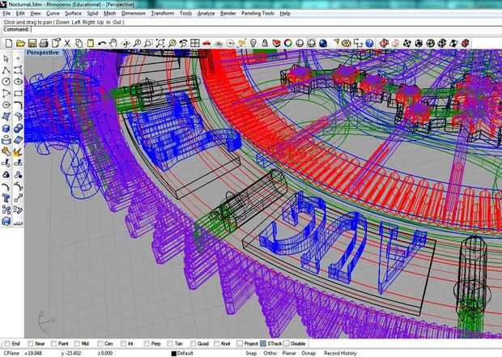Image resolution: width=502 pixels, height=357 pixels.
Task: Select the Polygon triangle tool
Action: (x=6, y=93)
